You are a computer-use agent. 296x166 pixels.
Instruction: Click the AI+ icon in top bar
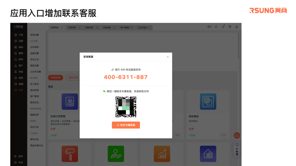click(x=209, y=27)
